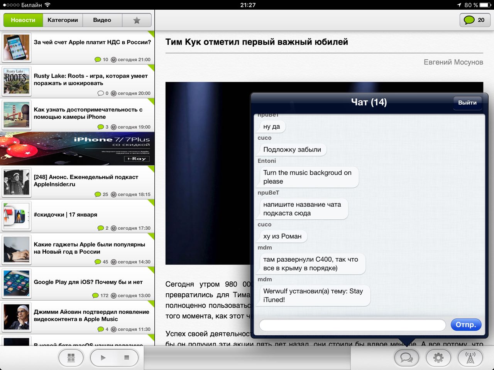Tap Какие гаджеты Apple article thumbnail
The width and height of the screenshot is (494, 370).
click(16, 250)
